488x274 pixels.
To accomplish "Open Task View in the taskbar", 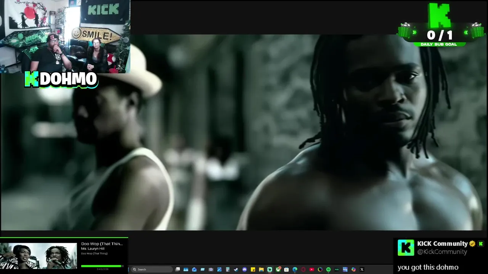I will (177, 269).
